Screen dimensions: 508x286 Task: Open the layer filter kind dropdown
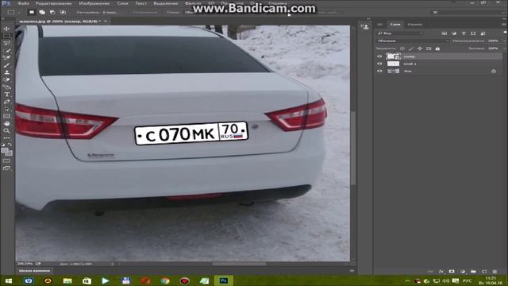pyautogui.click(x=400, y=33)
